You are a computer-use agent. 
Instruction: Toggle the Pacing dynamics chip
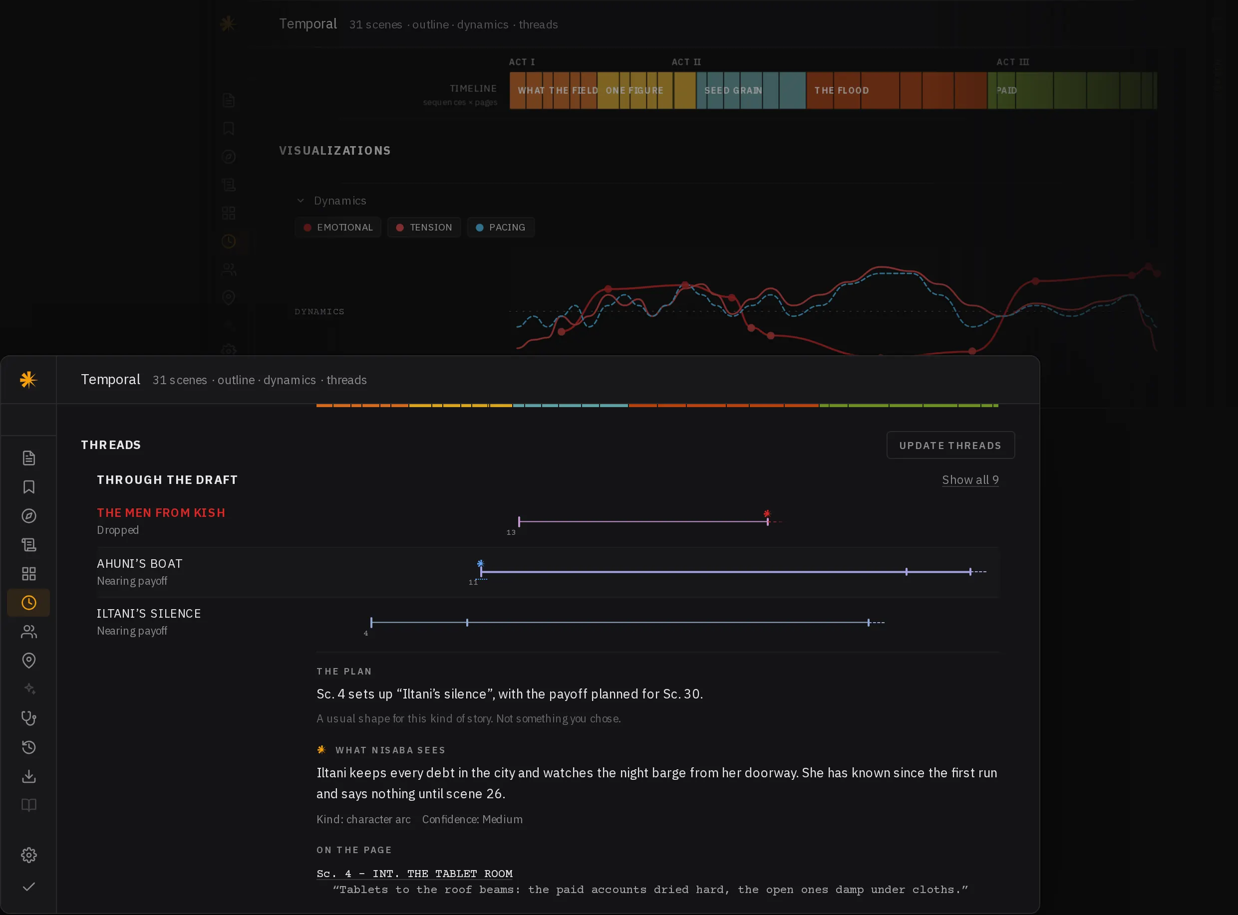click(500, 227)
